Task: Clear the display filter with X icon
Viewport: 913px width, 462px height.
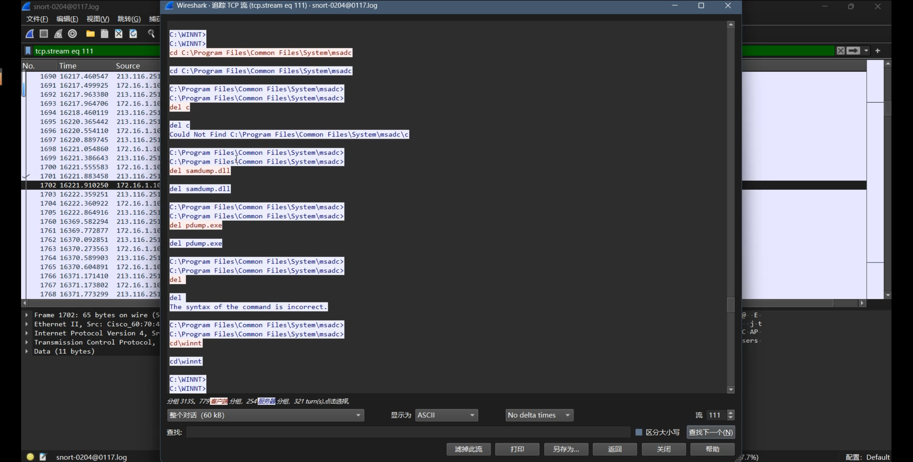Action: (x=840, y=51)
